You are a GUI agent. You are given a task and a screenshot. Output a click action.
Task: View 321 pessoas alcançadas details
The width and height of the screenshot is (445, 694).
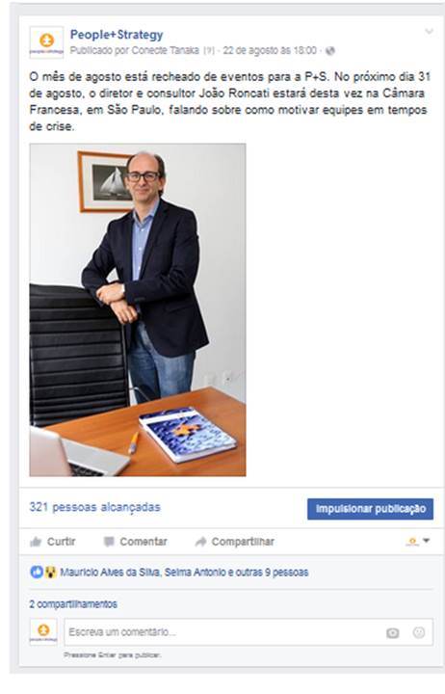pyautogui.click(x=94, y=507)
